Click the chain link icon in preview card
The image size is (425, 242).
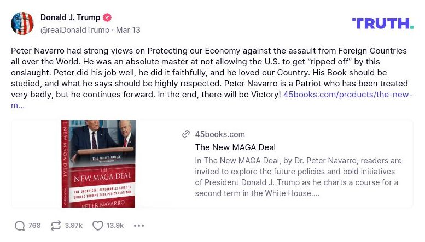pyautogui.click(x=186, y=134)
